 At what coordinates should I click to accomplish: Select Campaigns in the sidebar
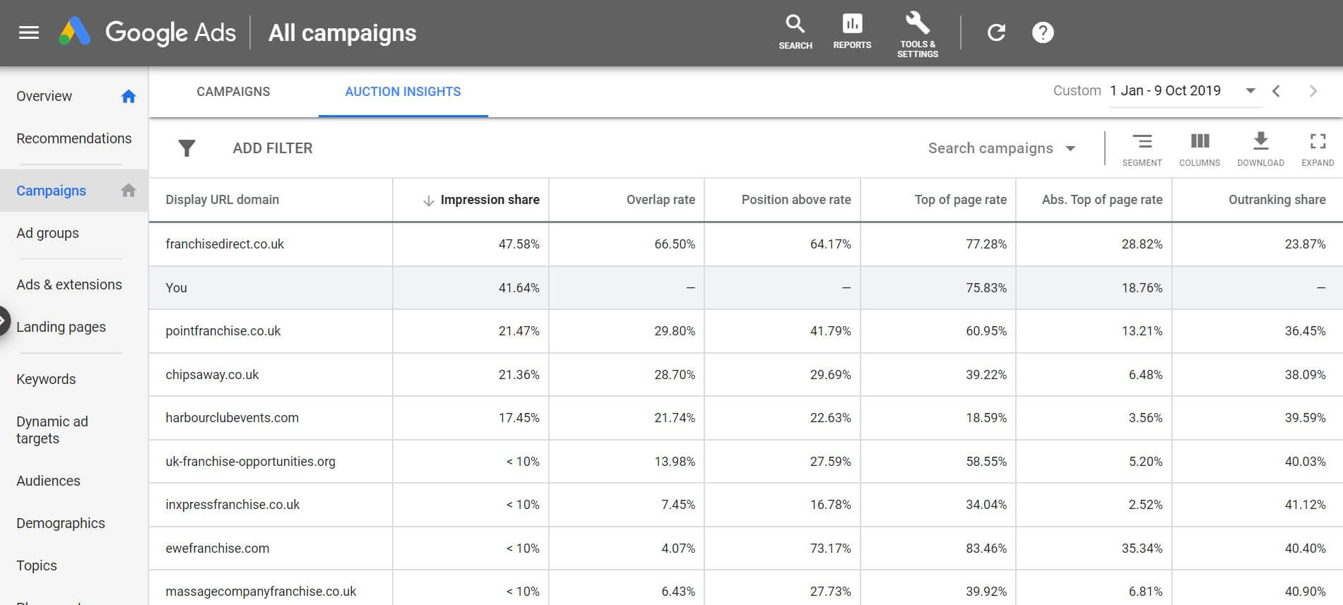tap(51, 191)
